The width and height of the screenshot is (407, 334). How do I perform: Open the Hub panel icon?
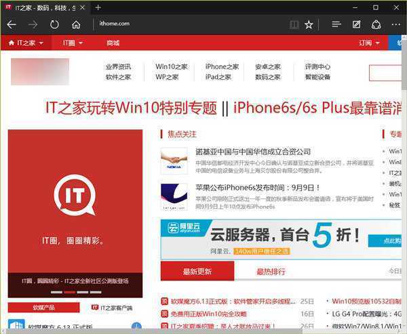(x=336, y=24)
